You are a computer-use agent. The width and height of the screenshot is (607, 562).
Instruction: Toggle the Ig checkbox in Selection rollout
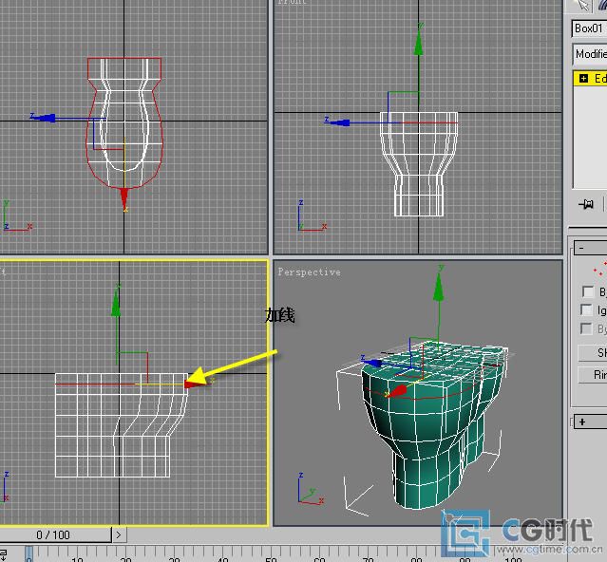click(586, 309)
